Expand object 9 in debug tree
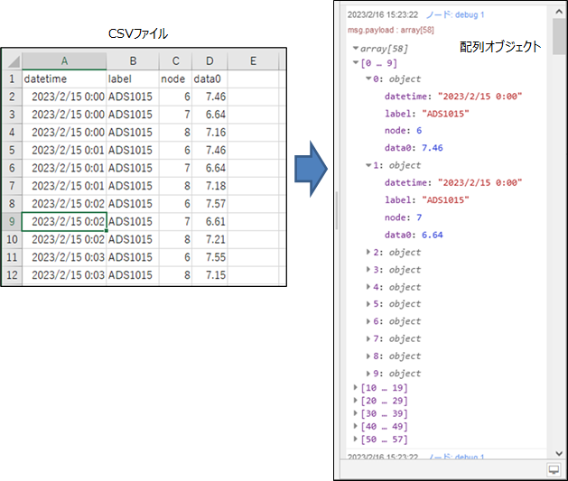 click(368, 374)
